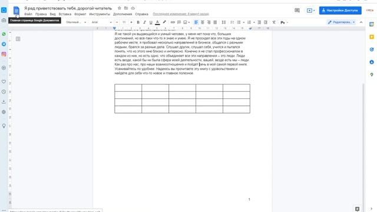Open the Explore button at bottom right
The width and height of the screenshot is (377, 212).
click(358, 209)
